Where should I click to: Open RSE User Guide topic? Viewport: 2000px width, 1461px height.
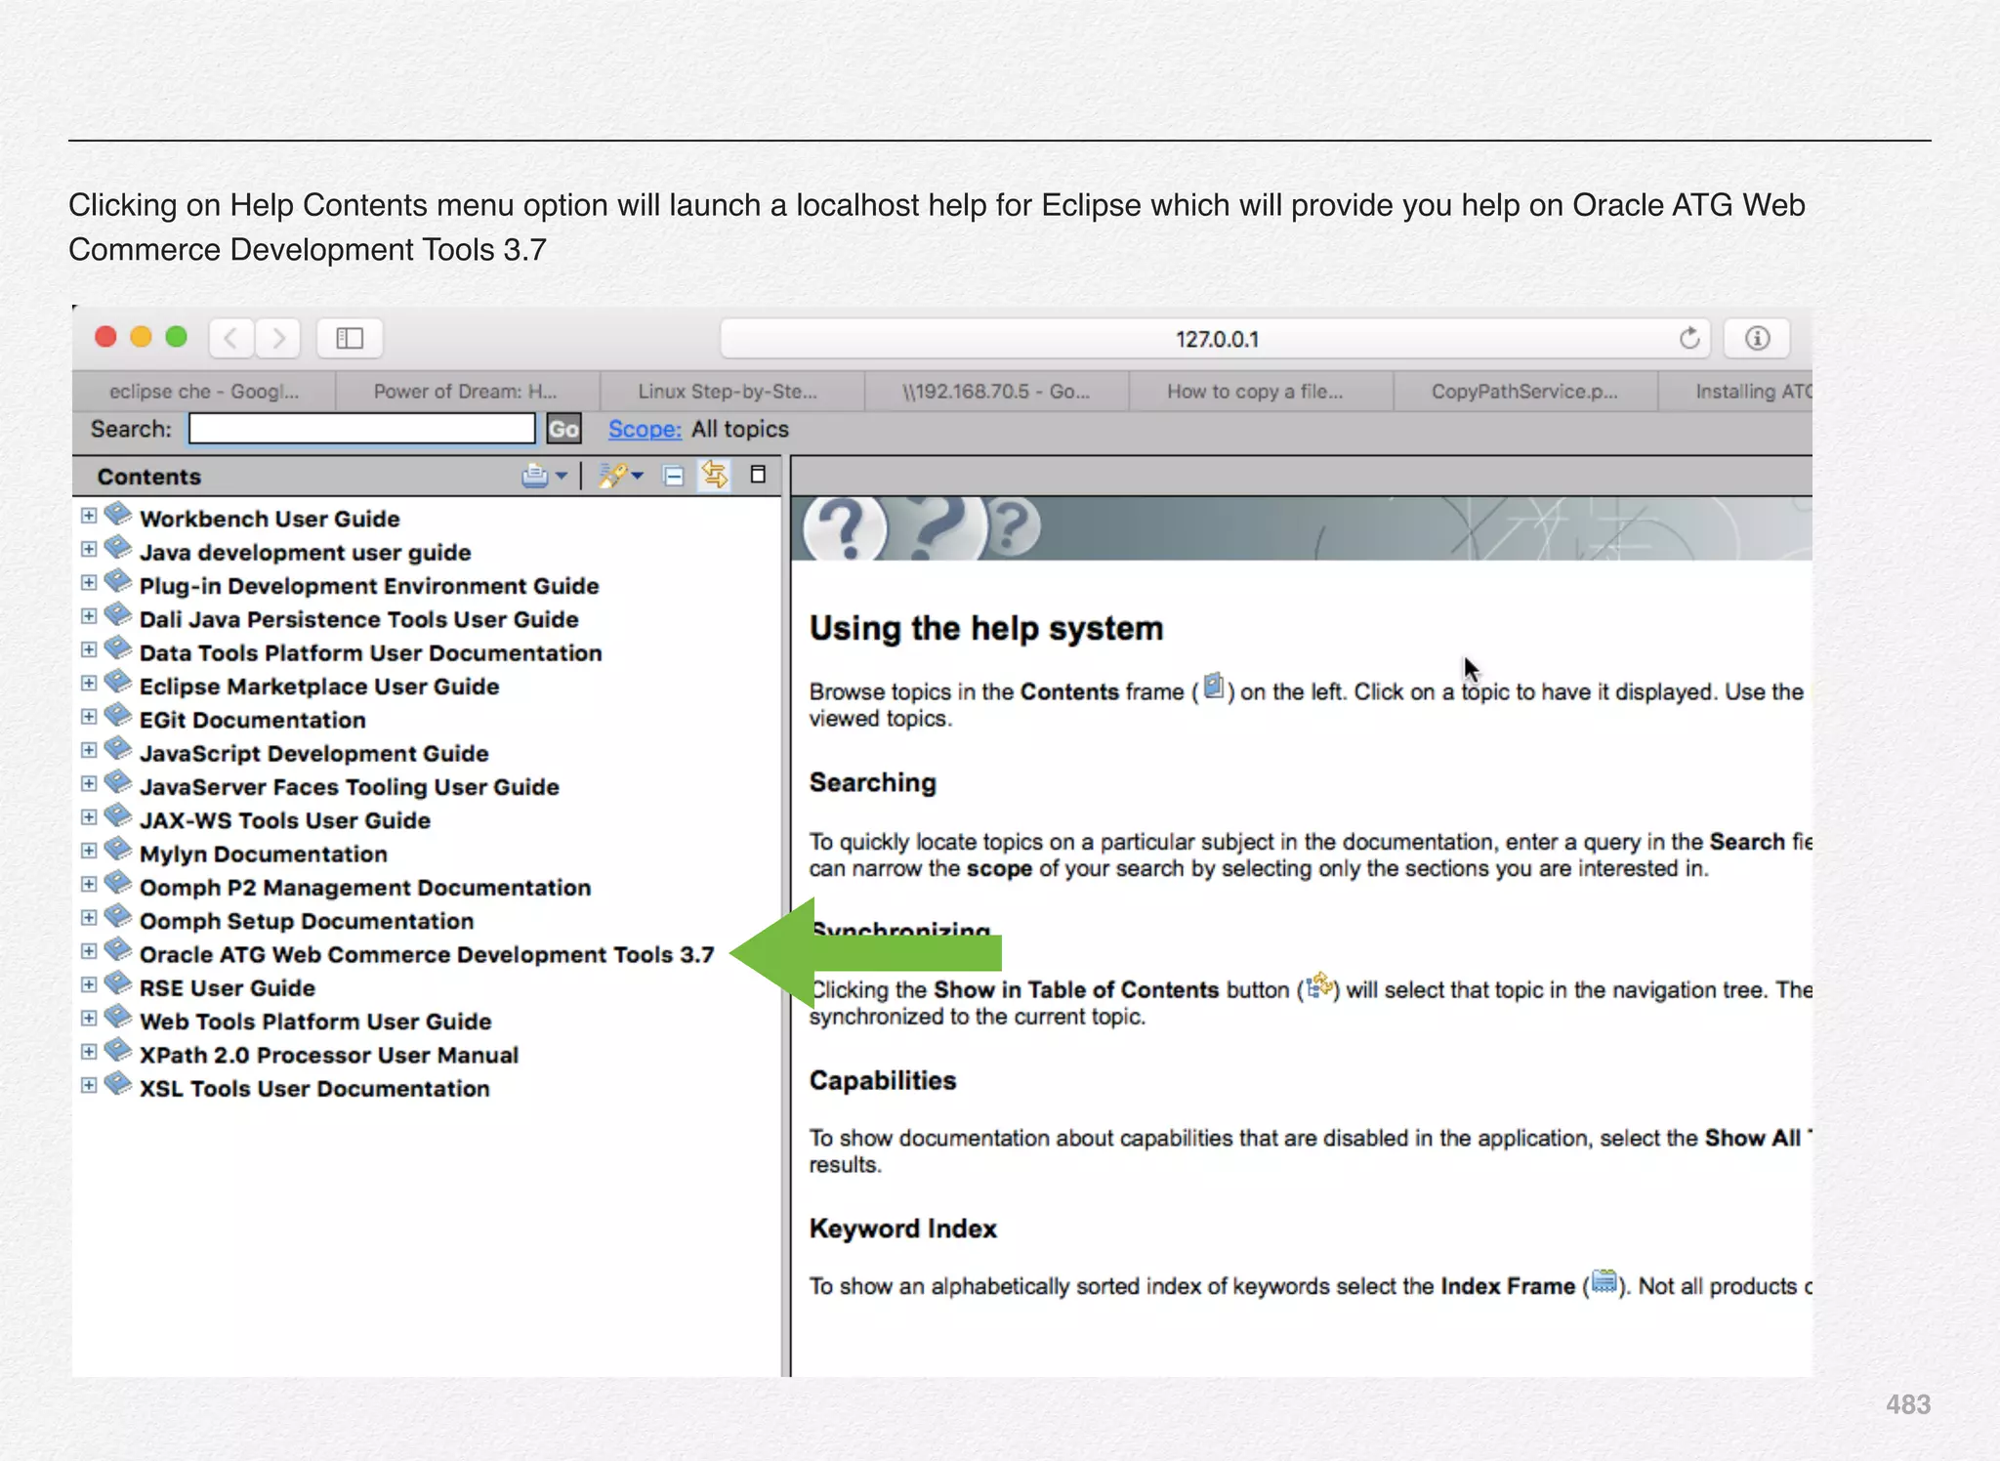(x=228, y=988)
